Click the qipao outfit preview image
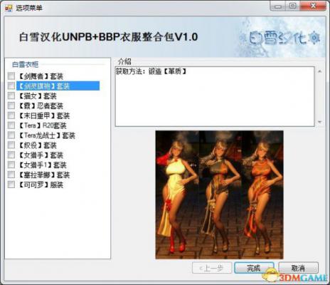The height and width of the screenshot is (285, 330). click(x=219, y=195)
